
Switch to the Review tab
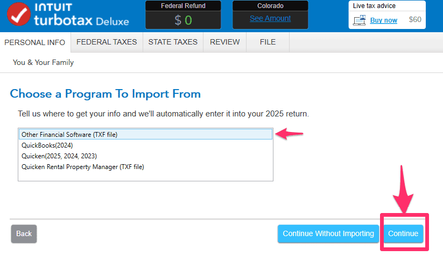click(x=224, y=42)
